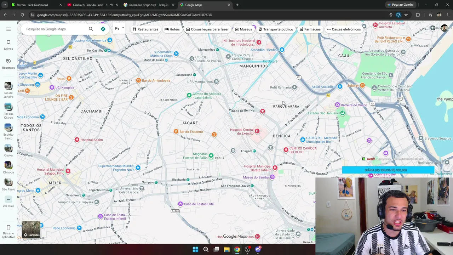Screen dimensions: 453x255
Task: Open the Chrome profile avatar
Action: coord(439,15)
